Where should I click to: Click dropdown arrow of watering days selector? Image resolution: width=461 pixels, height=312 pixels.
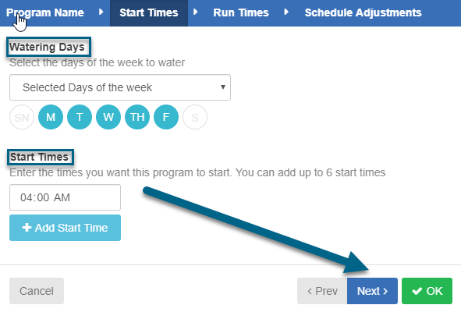point(223,87)
